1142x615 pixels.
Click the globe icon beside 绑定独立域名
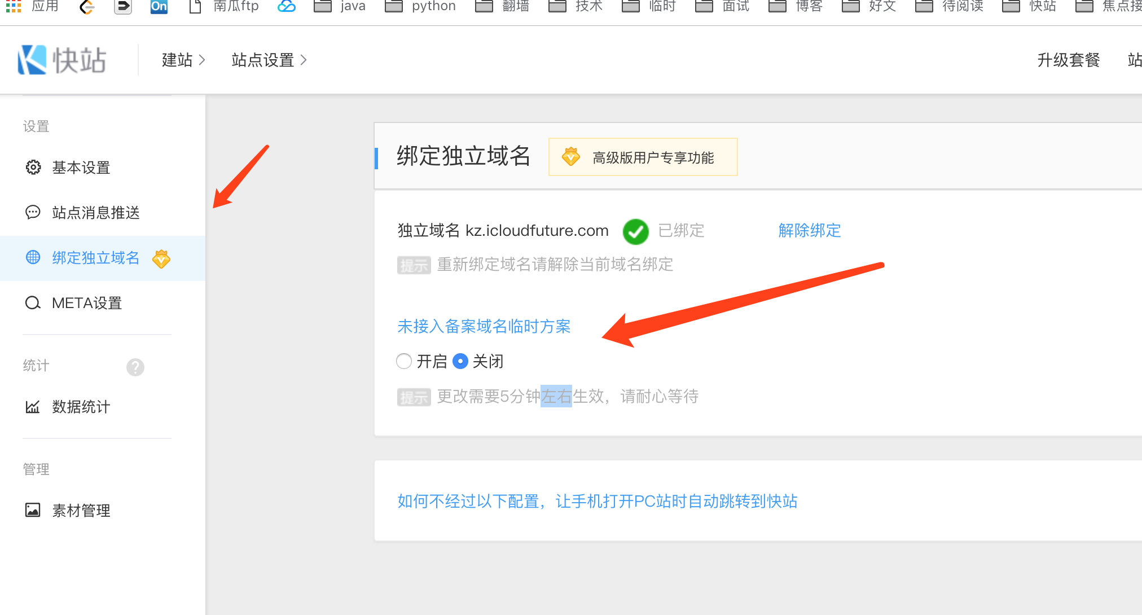coord(33,258)
